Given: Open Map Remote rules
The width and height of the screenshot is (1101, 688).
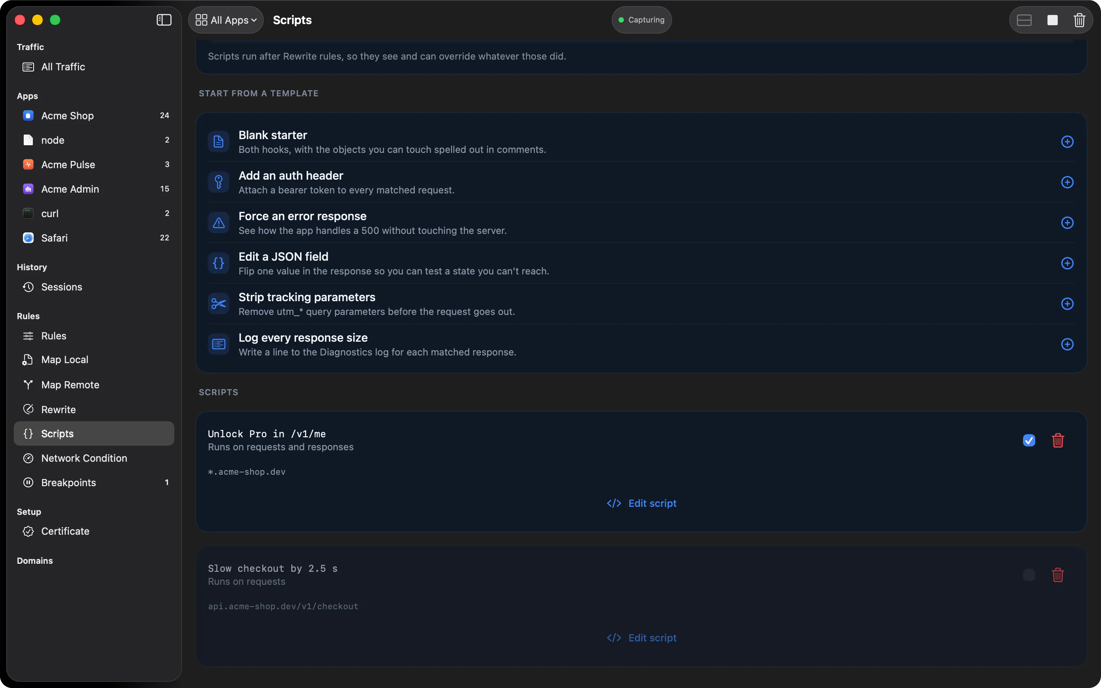Looking at the screenshot, I should pyautogui.click(x=94, y=385).
